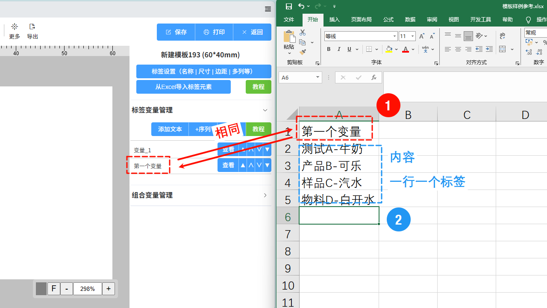547x308 pixels.
Task: Click the cell borders icon
Action: pos(369,49)
